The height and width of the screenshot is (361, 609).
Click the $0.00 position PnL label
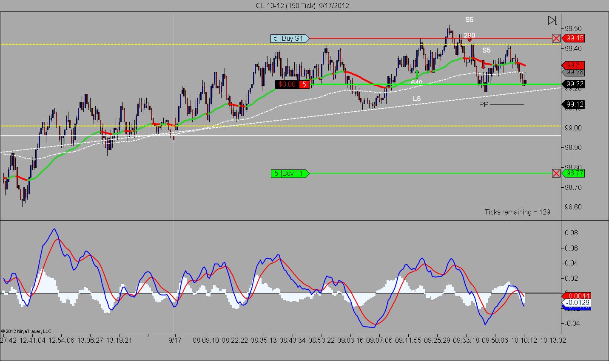(x=287, y=84)
